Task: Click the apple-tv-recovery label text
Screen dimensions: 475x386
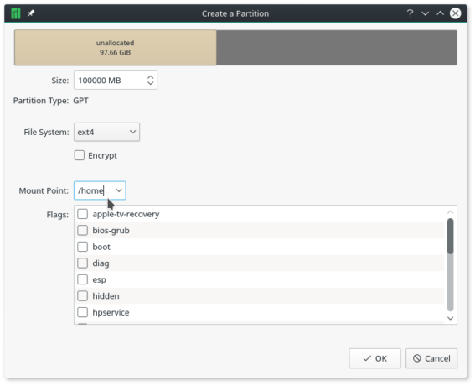Action: tap(126, 214)
